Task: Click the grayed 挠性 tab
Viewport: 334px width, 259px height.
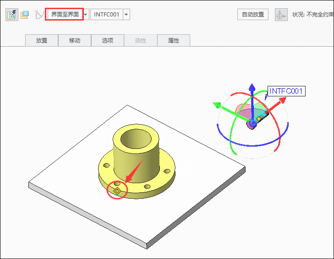Action: pos(141,40)
